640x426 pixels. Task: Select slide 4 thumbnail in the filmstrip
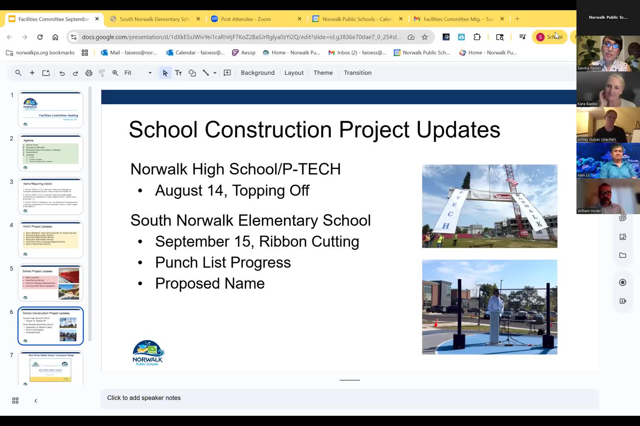[x=50, y=239]
